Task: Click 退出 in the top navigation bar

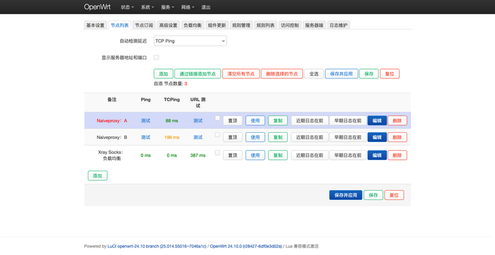Action: 205,7
